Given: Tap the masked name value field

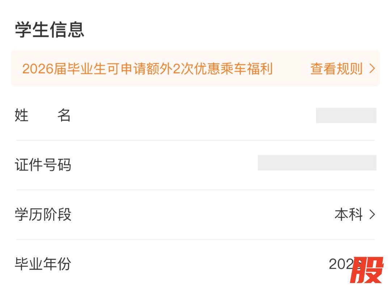Looking at the screenshot, I should [346, 116].
